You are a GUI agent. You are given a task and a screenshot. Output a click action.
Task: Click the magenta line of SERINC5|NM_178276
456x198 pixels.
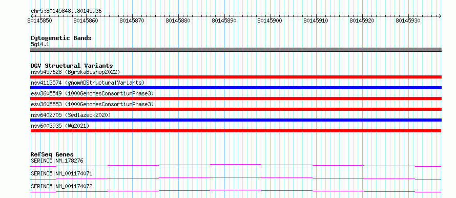236,165
